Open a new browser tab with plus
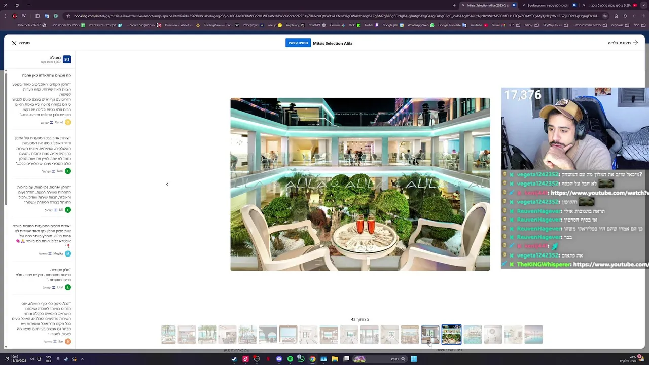The image size is (649, 365). click(454, 5)
